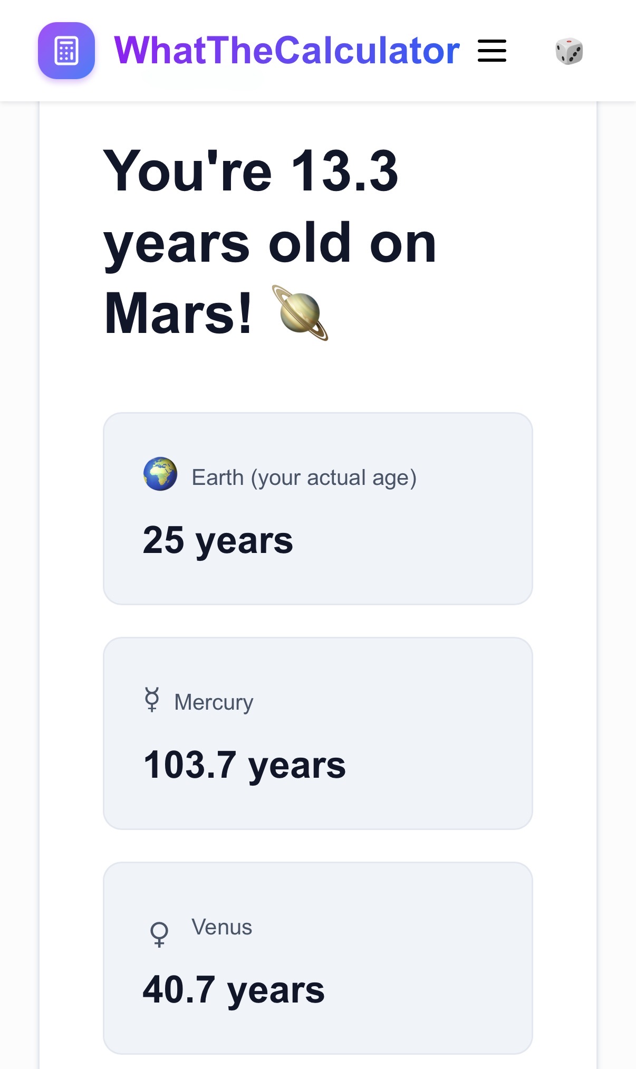
Task: Click "13.3" in the result headline
Action: point(344,171)
